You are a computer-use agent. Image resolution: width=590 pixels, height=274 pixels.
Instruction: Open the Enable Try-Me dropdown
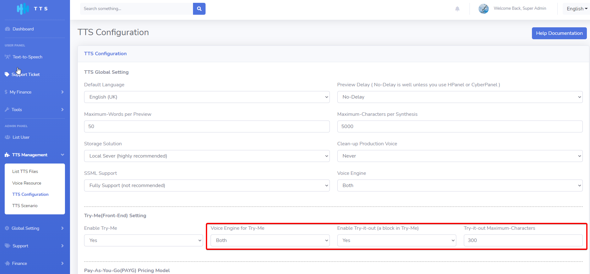[143, 240]
